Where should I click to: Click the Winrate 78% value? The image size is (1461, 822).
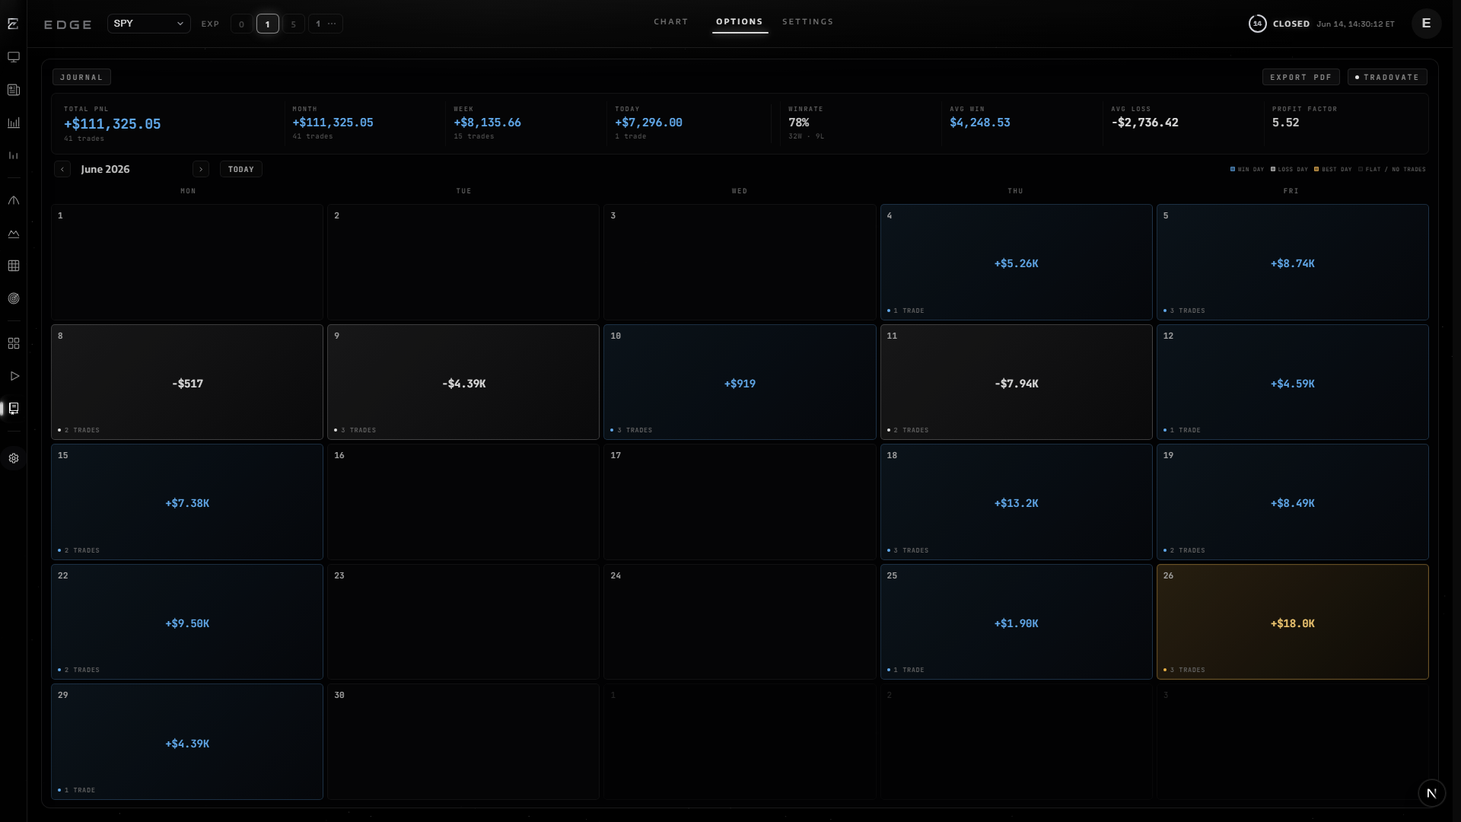799,123
